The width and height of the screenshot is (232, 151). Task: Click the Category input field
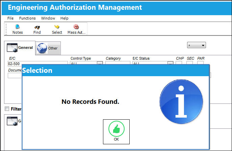pyautogui.click(x=118, y=63)
